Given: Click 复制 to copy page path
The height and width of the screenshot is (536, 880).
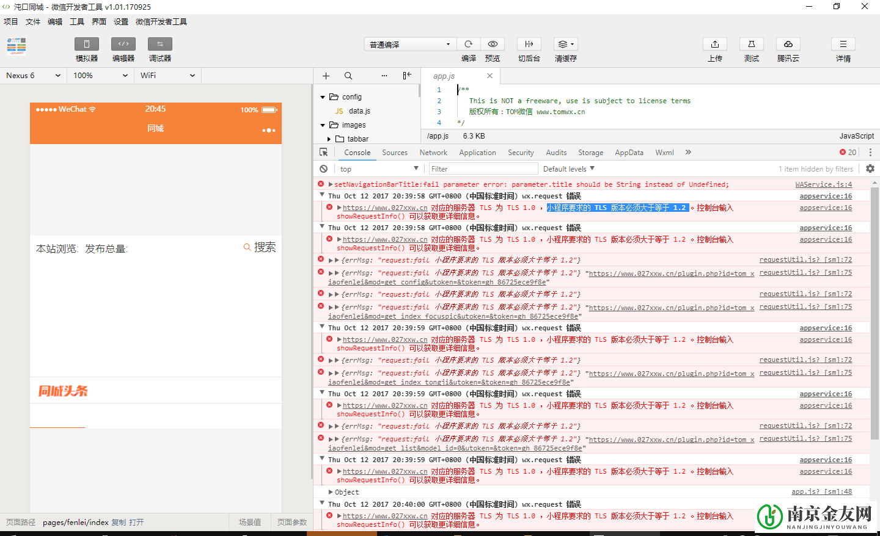Looking at the screenshot, I should (x=119, y=523).
